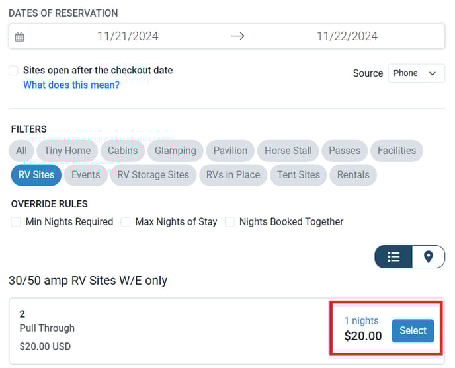This screenshot has height=368, width=455.
Task: Check Min Nights Required override
Action: [x=16, y=222]
